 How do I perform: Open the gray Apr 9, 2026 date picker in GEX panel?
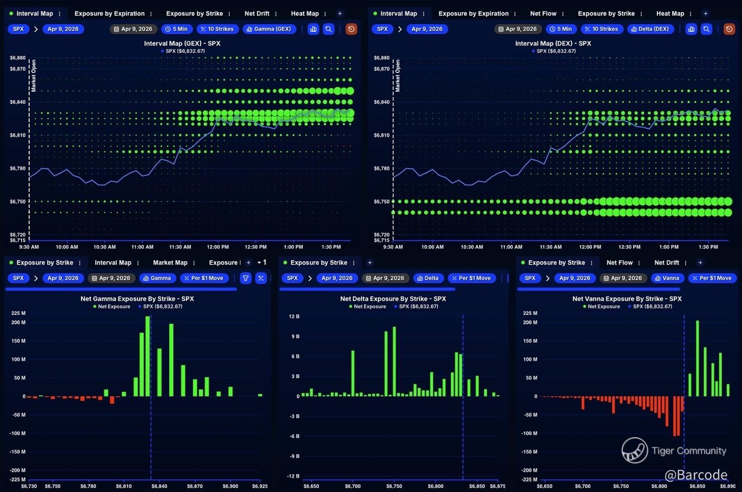[x=133, y=29]
